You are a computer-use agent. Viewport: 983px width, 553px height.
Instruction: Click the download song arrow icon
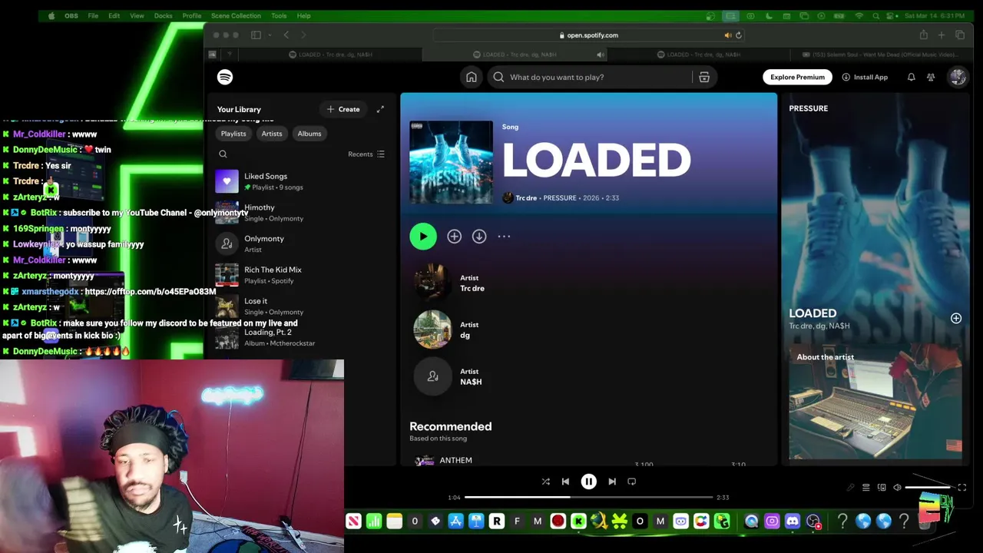pyautogui.click(x=479, y=237)
